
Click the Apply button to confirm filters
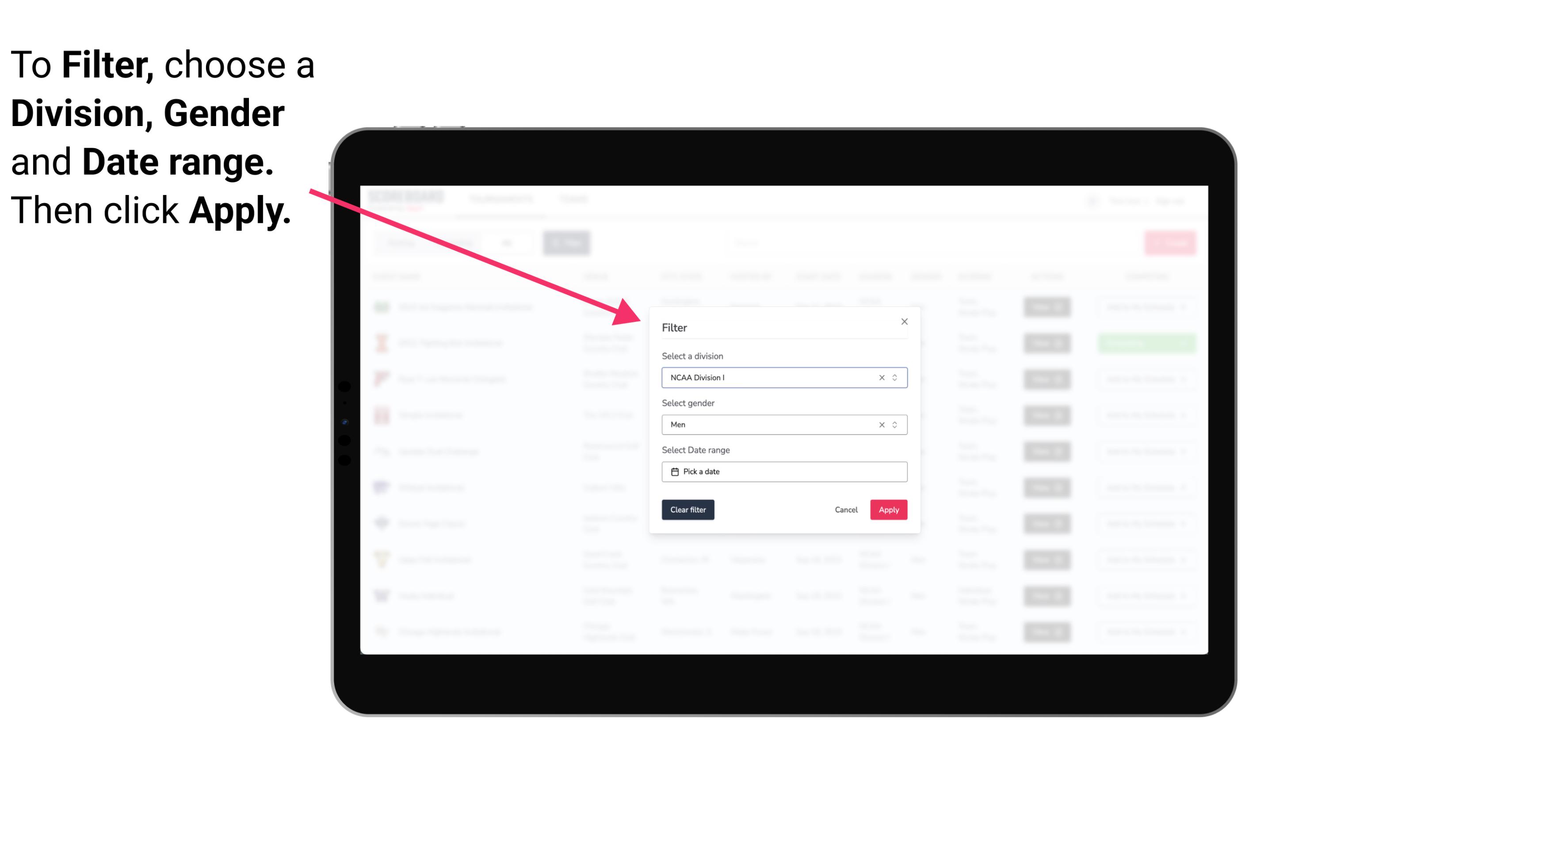(888, 510)
